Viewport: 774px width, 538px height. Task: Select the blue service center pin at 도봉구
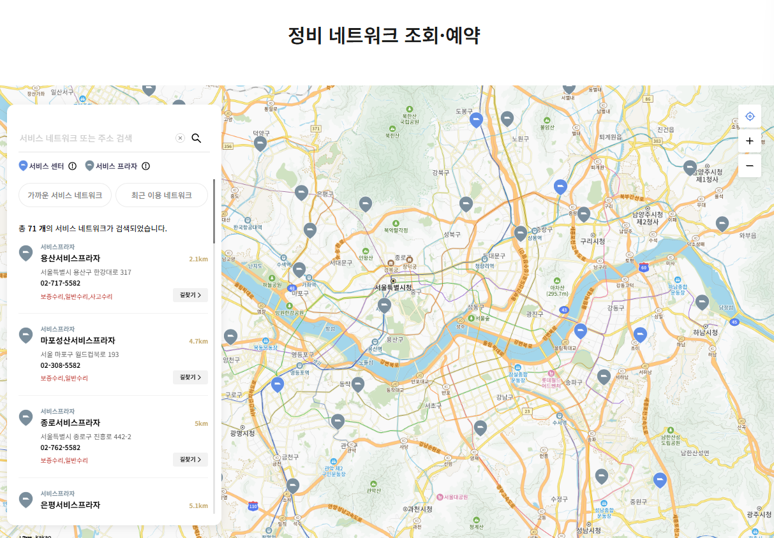(476, 120)
